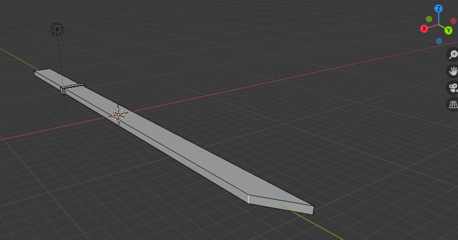Click the green Y axis gizmo handle

[448, 30]
